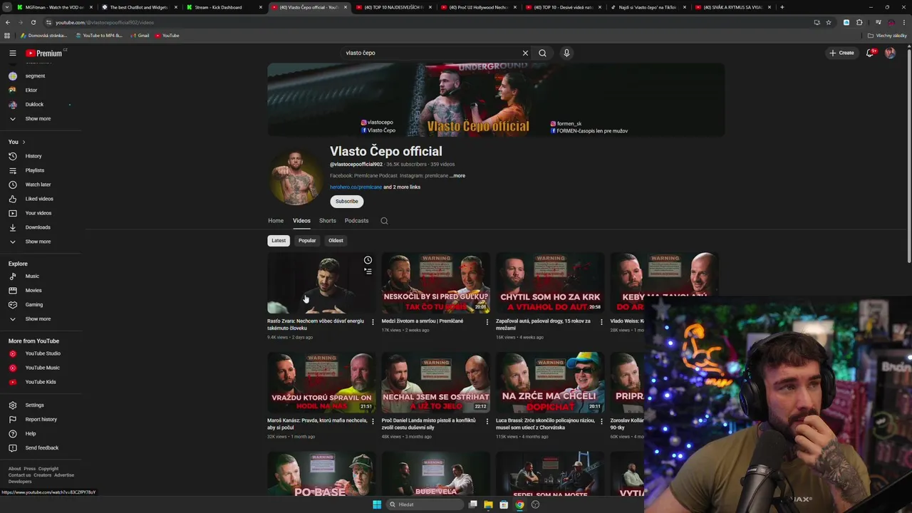This screenshot has width=912, height=513.
Task: Open the channel Podcasts tab
Action: coord(356,221)
